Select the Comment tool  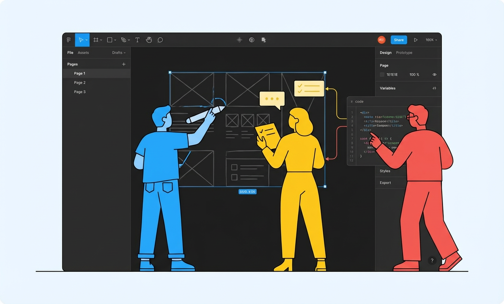(160, 40)
